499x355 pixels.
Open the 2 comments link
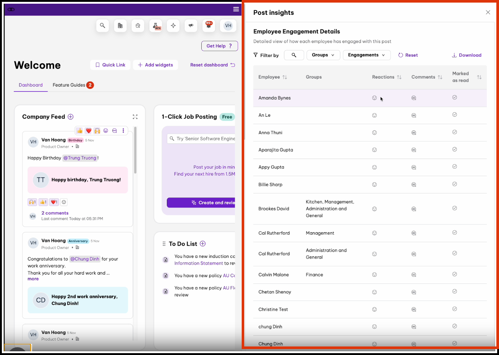pos(55,213)
